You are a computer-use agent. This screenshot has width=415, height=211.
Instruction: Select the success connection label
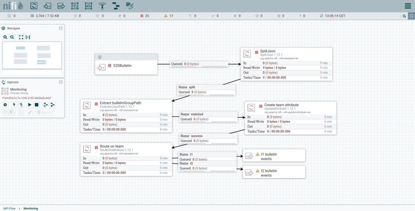click(x=208, y=138)
